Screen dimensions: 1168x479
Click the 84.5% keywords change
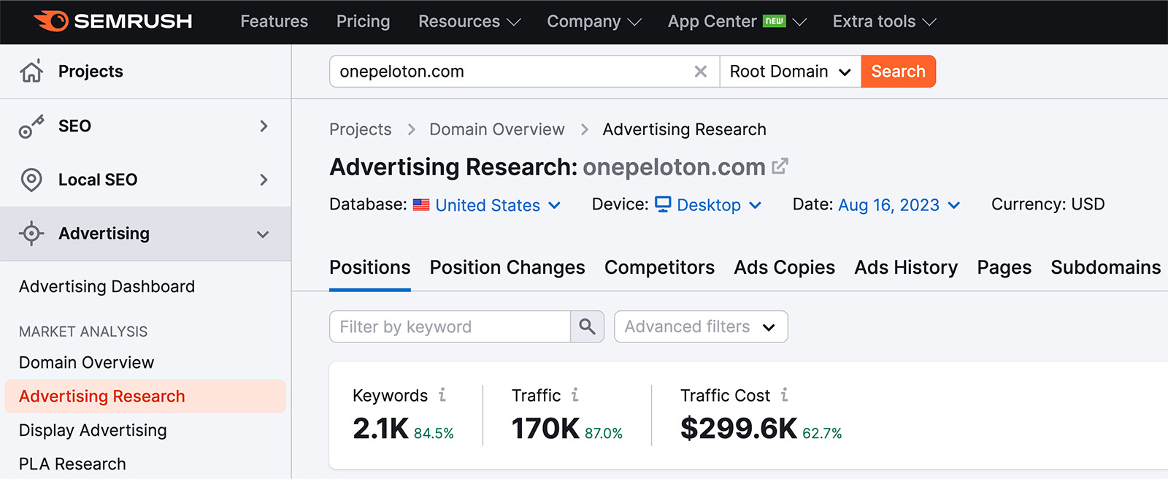tap(434, 433)
